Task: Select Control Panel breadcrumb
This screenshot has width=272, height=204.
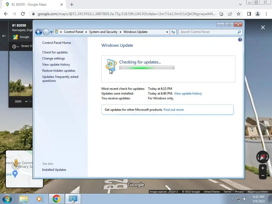Action: click(74, 32)
